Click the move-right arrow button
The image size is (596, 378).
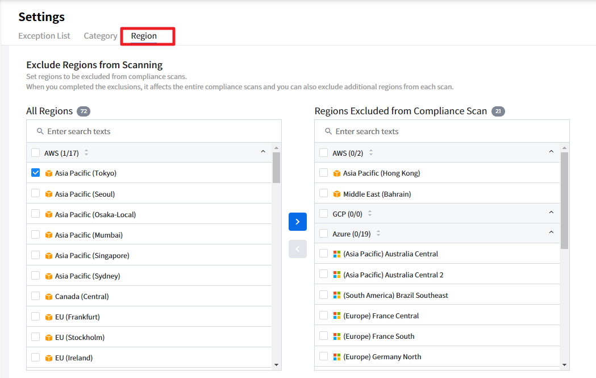coord(297,222)
